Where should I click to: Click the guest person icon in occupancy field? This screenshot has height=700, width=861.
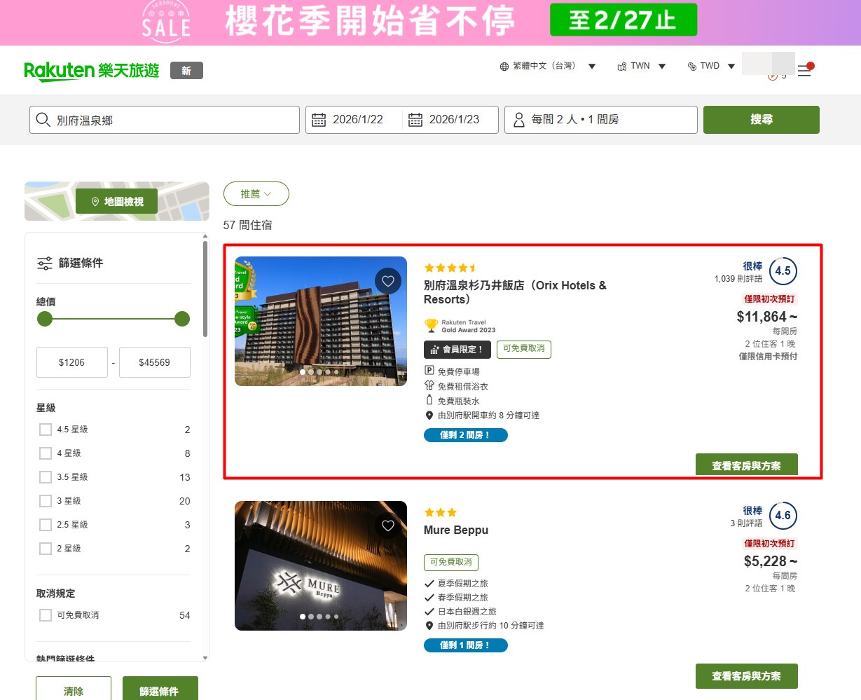[519, 120]
